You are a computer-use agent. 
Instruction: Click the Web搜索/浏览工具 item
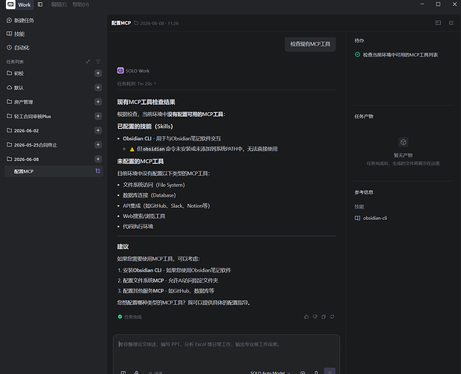144,216
